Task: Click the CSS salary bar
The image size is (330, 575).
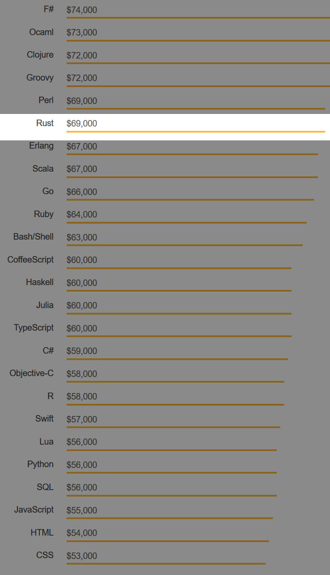Action: (x=166, y=563)
